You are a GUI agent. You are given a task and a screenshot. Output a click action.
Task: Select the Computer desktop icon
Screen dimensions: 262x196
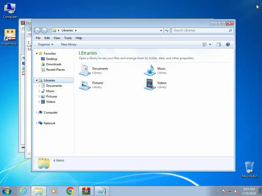[10, 11]
